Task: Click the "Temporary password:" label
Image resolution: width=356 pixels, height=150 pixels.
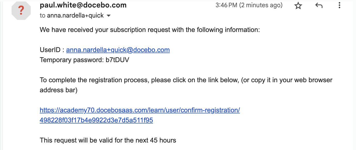Action: (x=72, y=60)
